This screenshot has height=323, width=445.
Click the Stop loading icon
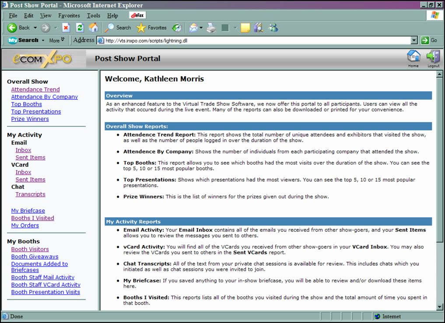tap(66, 28)
